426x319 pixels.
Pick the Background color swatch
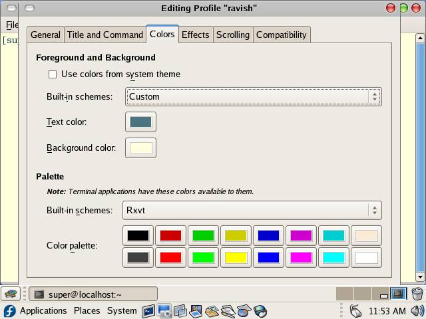[x=140, y=148]
